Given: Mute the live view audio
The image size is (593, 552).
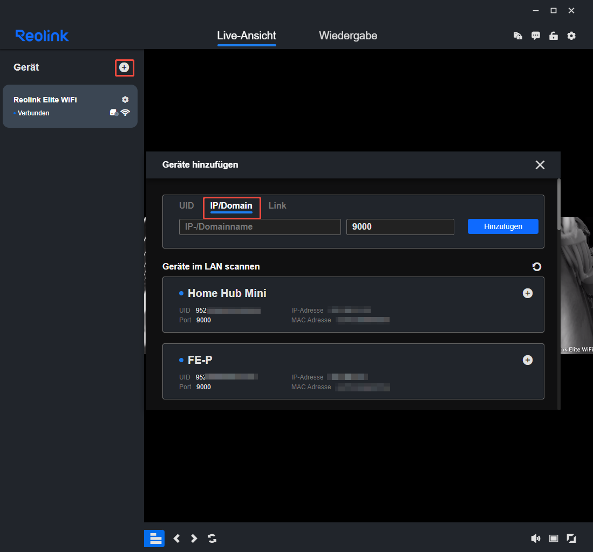Looking at the screenshot, I should click(x=535, y=539).
